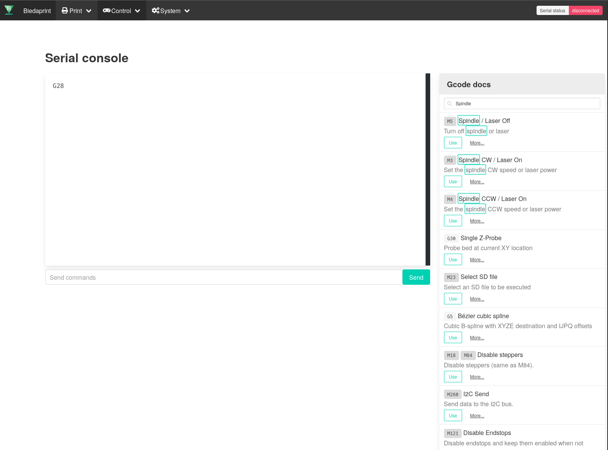
Task: Click 'Send data to the I2C bus.' text
Action: tap(479, 404)
